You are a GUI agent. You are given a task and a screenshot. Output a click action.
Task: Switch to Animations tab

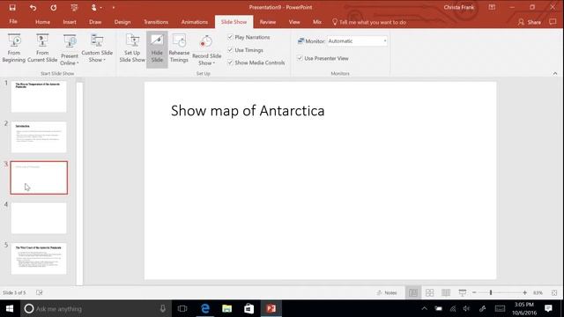(194, 22)
